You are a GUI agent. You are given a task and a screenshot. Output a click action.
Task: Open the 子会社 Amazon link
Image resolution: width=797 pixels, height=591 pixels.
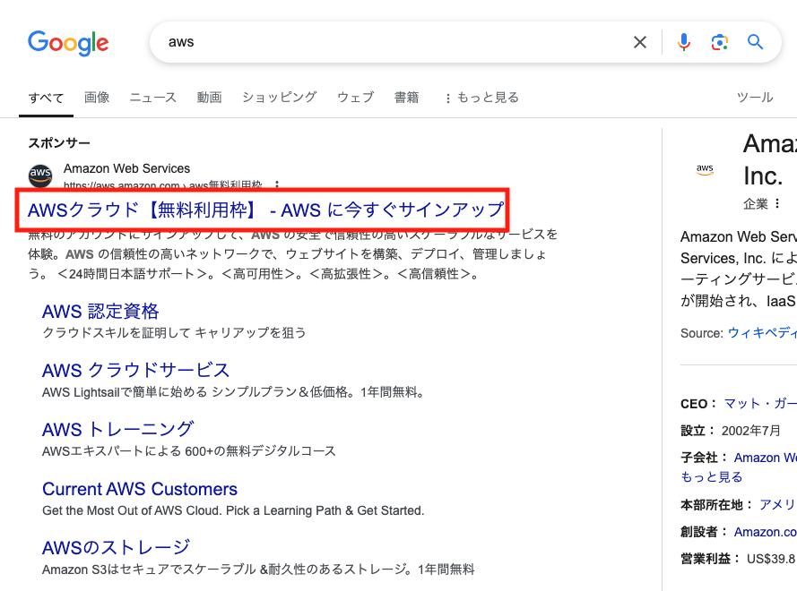(x=765, y=458)
